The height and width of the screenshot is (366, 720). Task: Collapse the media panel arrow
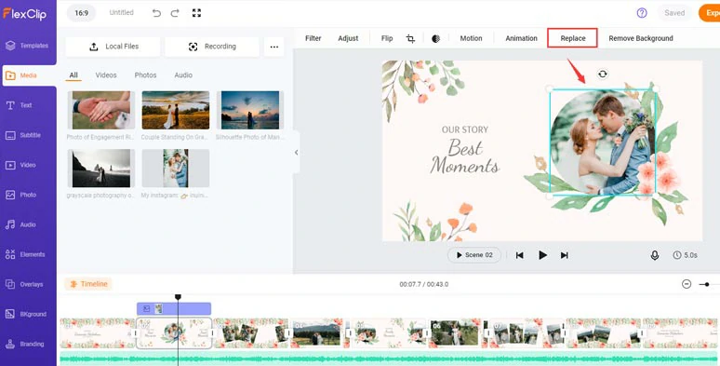tap(296, 152)
